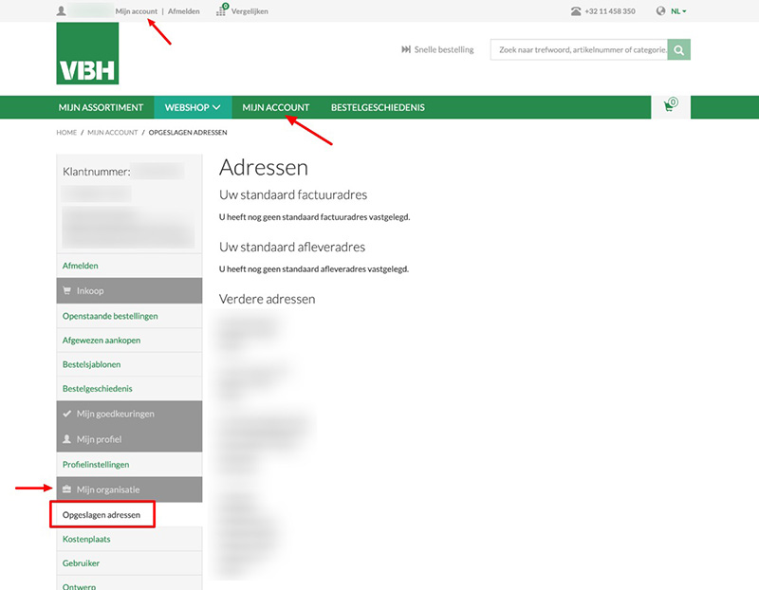Click the phone icon next to number
Viewport: 759px width, 590px height.
click(x=576, y=11)
